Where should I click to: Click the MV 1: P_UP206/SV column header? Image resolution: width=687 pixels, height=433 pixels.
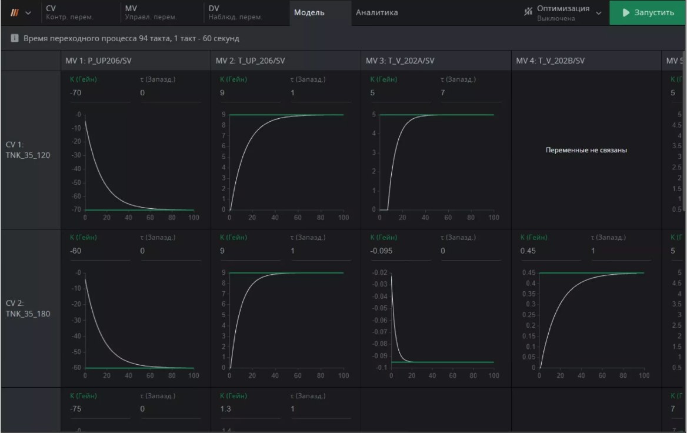(x=136, y=61)
